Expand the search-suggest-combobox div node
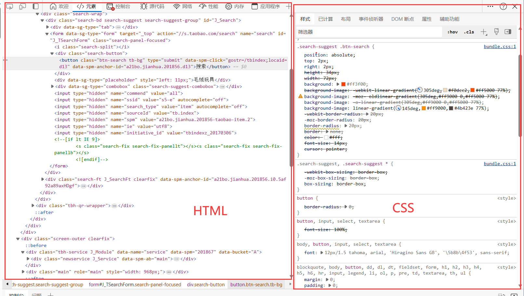Image resolution: width=524 pixels, height=296 pixels. coord(52,87)
